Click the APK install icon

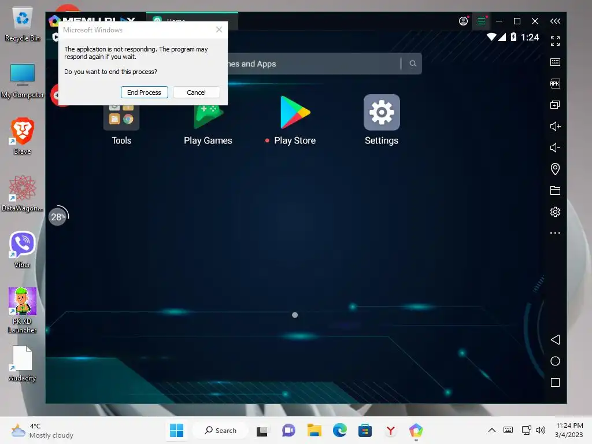pyautogui.click(x=555, y=83)
